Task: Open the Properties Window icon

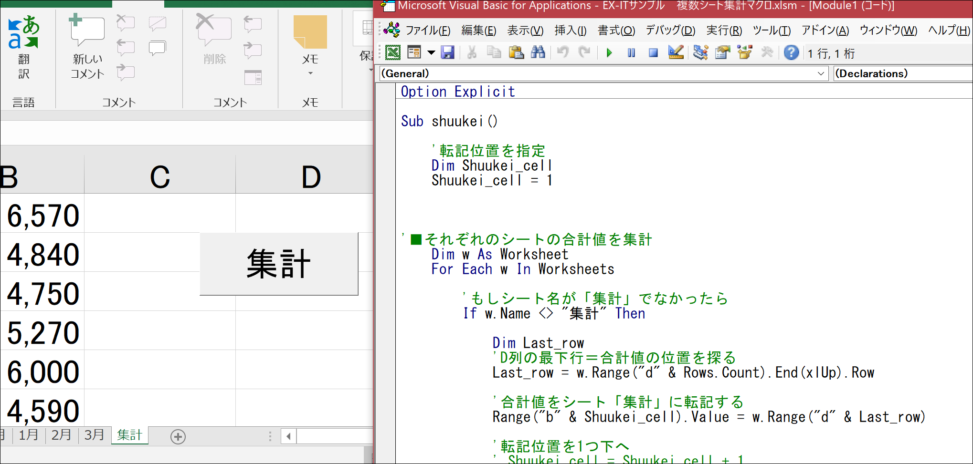Action: click(x=722, y=52)
